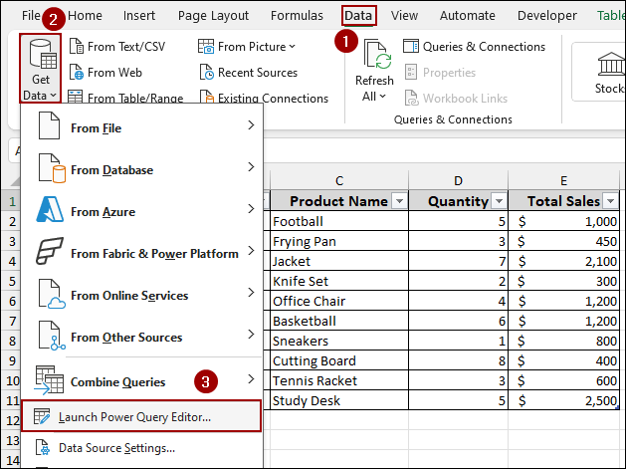Image resolution: width=626 pixels, height=469 pixels.
Task: Select column C header
Action: (x=339, y=180)
